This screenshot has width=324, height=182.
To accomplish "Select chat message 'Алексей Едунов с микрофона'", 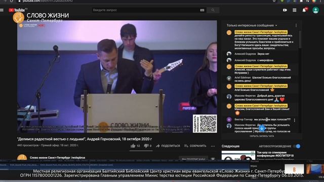I will click(x=254, y=60).
